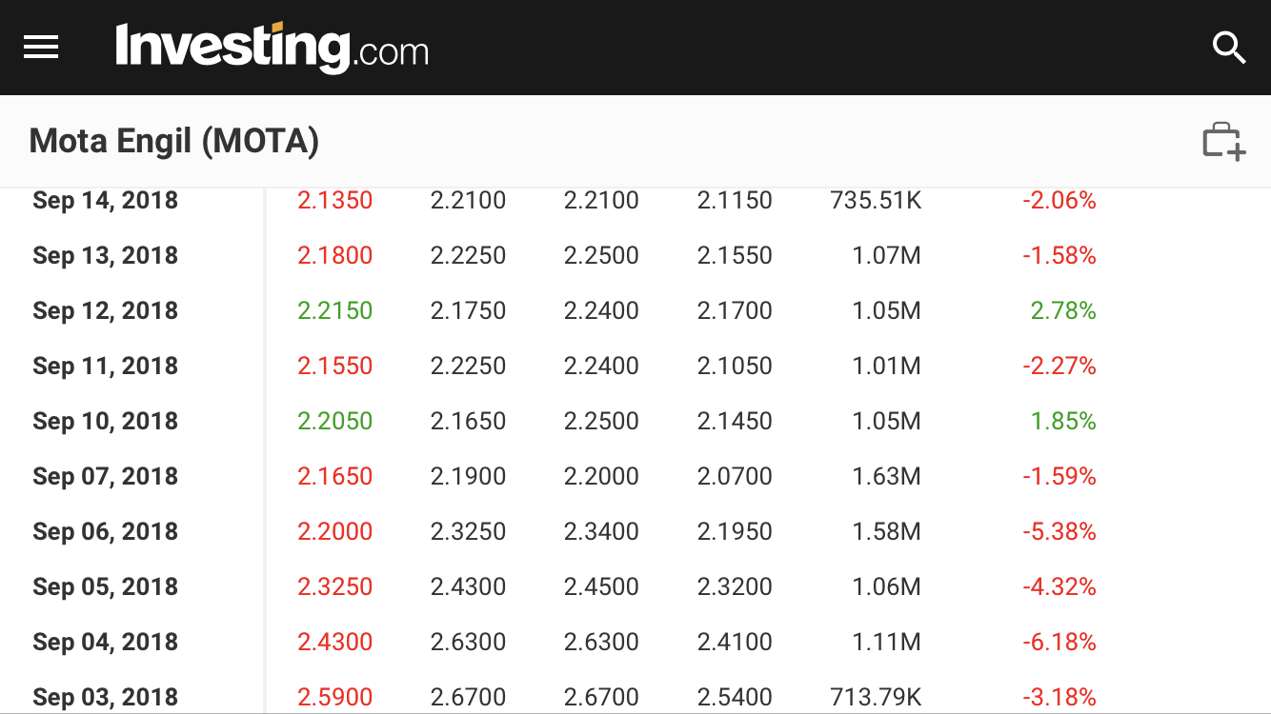The image size is (1271, 714).
Task: Select the Sep 07, 2018 row date
Action: pos(105,477)
